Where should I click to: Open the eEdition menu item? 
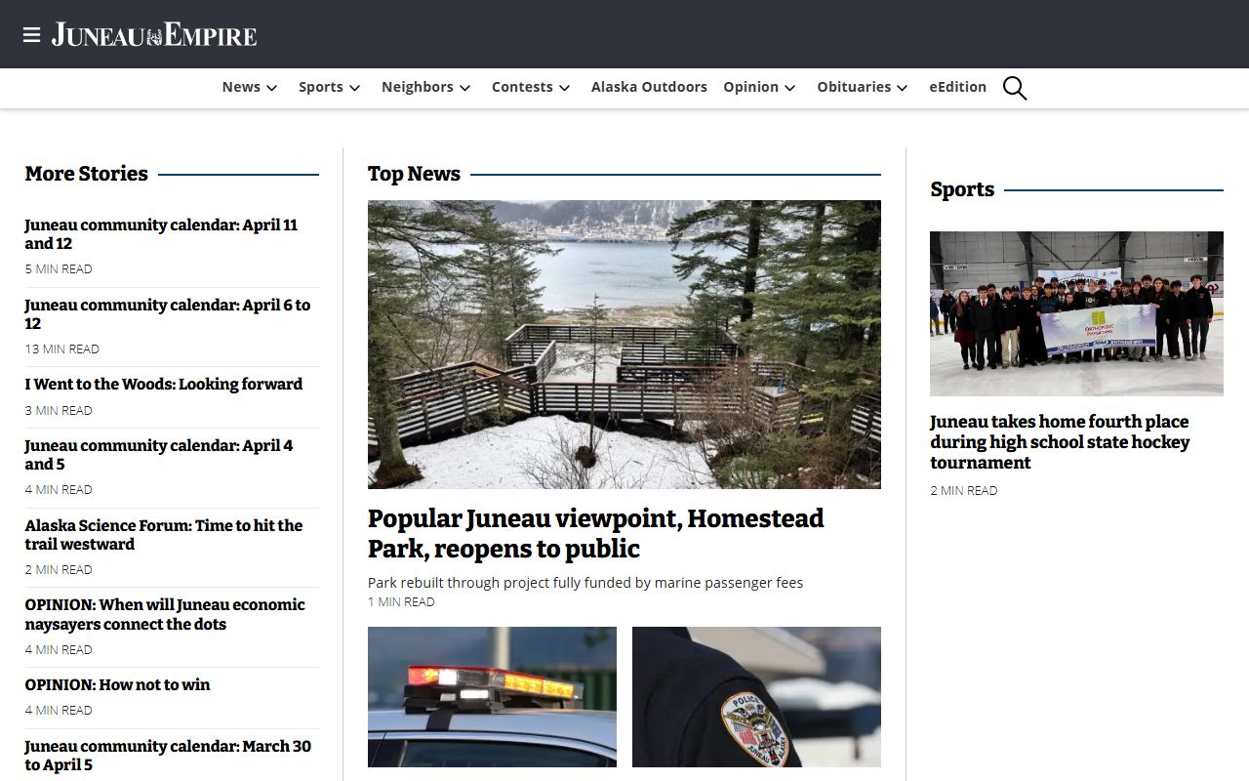(x=957, y=87)
